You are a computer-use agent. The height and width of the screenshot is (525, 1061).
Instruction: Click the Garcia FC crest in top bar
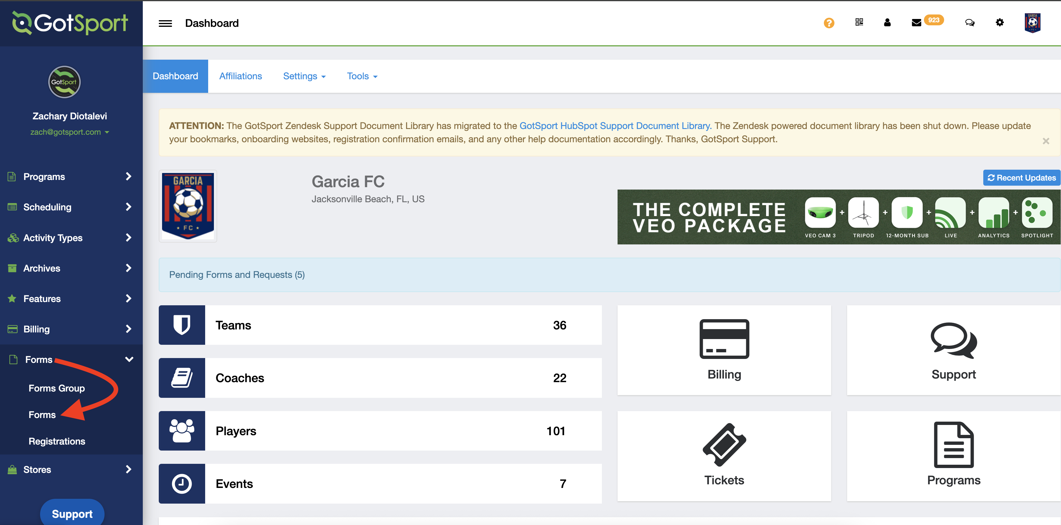pos(1032,23)
